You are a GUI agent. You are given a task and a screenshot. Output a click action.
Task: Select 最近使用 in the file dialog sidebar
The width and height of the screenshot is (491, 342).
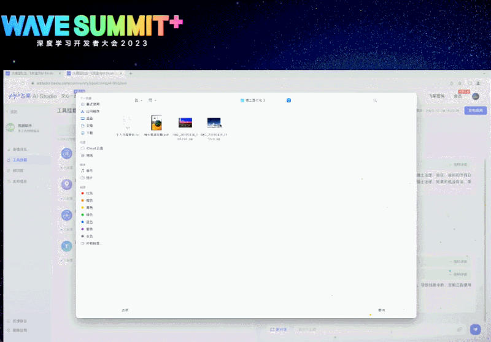[93, 104]
